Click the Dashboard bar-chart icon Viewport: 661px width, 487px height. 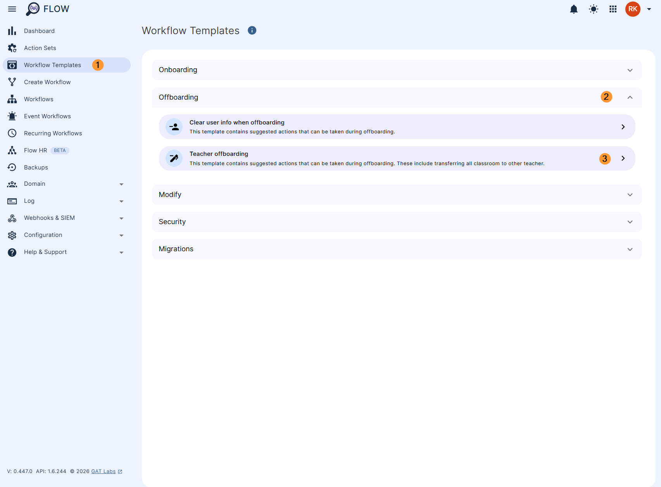point(12,31)
